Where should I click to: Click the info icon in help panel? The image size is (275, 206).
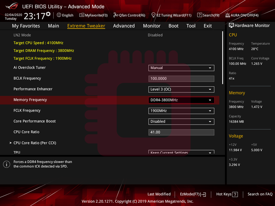[7, 164]
